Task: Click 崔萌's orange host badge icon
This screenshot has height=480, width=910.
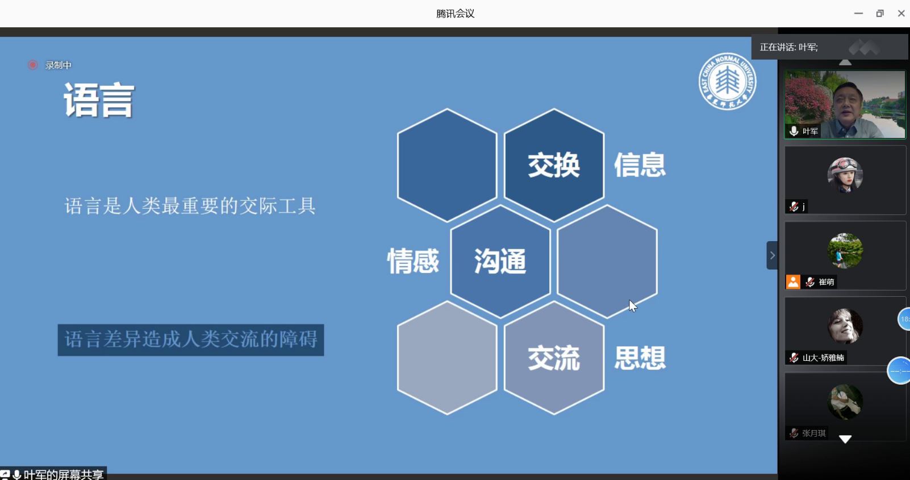Action: [793, 282]
